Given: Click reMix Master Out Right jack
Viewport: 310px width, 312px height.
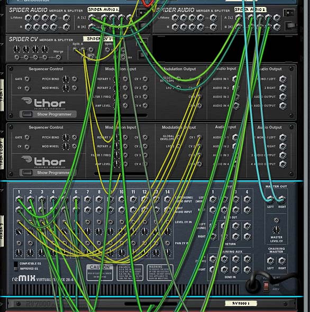Looking at the screenshot, I should pyautogui.click(x=282, y=199).
